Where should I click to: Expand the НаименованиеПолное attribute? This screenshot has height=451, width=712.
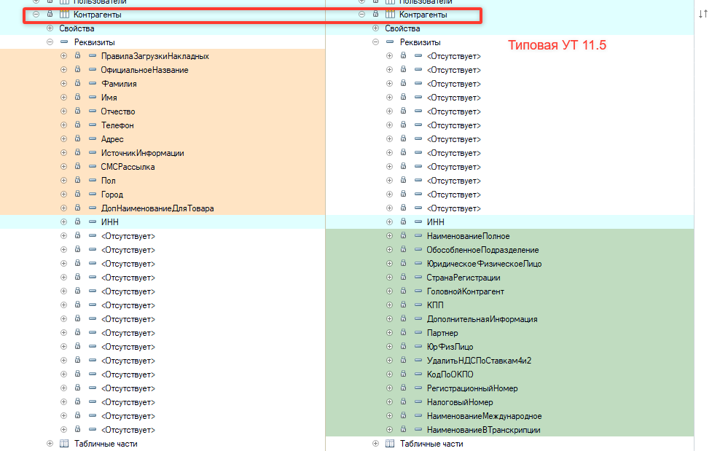[x=389, y=236]
